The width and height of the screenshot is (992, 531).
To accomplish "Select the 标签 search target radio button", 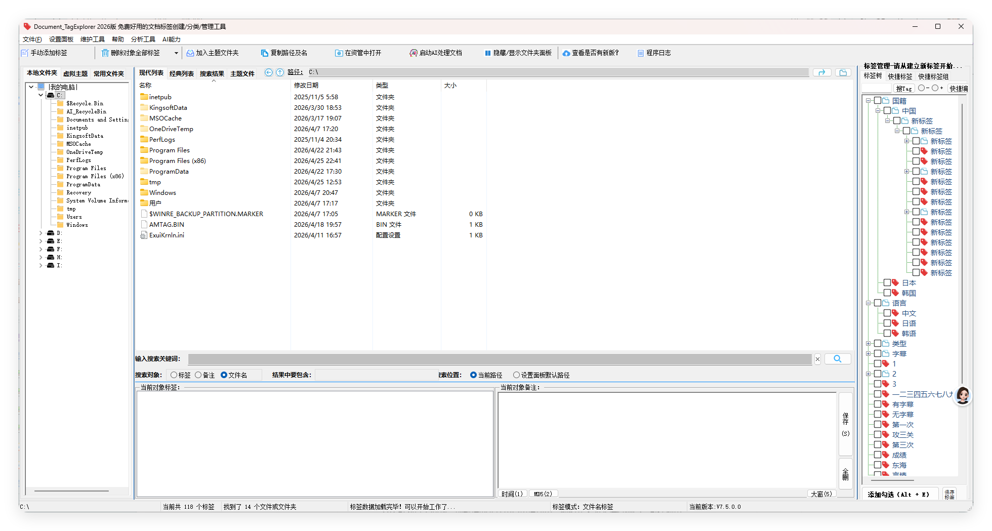I will coord(174,375).
